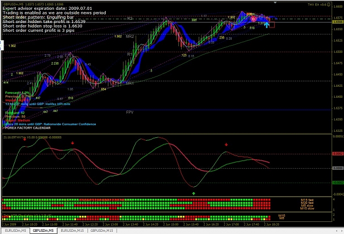The width and height of the screenshot is (344, 234).
Task: Click the 'M5 slow' trend row label
Action: pos(307,205)
